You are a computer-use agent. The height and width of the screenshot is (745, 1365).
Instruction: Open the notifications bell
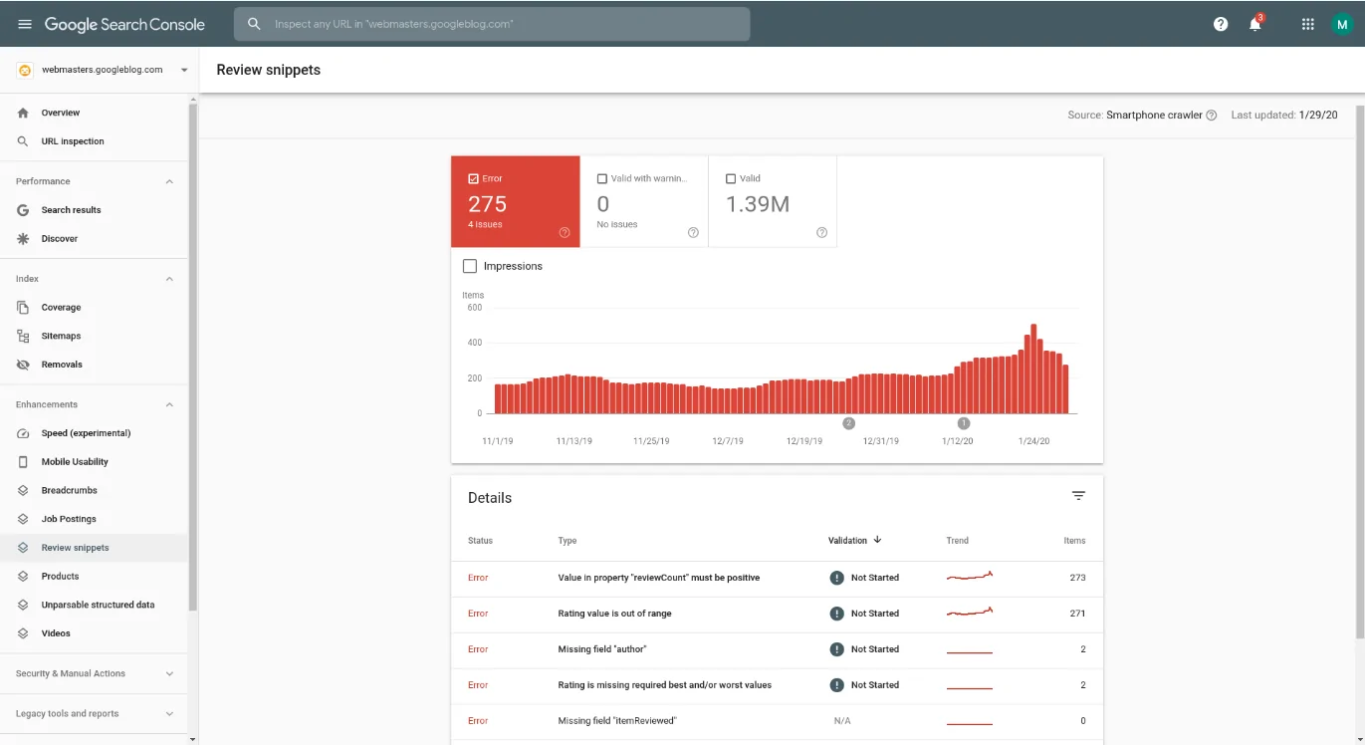tap(1254, 24)
